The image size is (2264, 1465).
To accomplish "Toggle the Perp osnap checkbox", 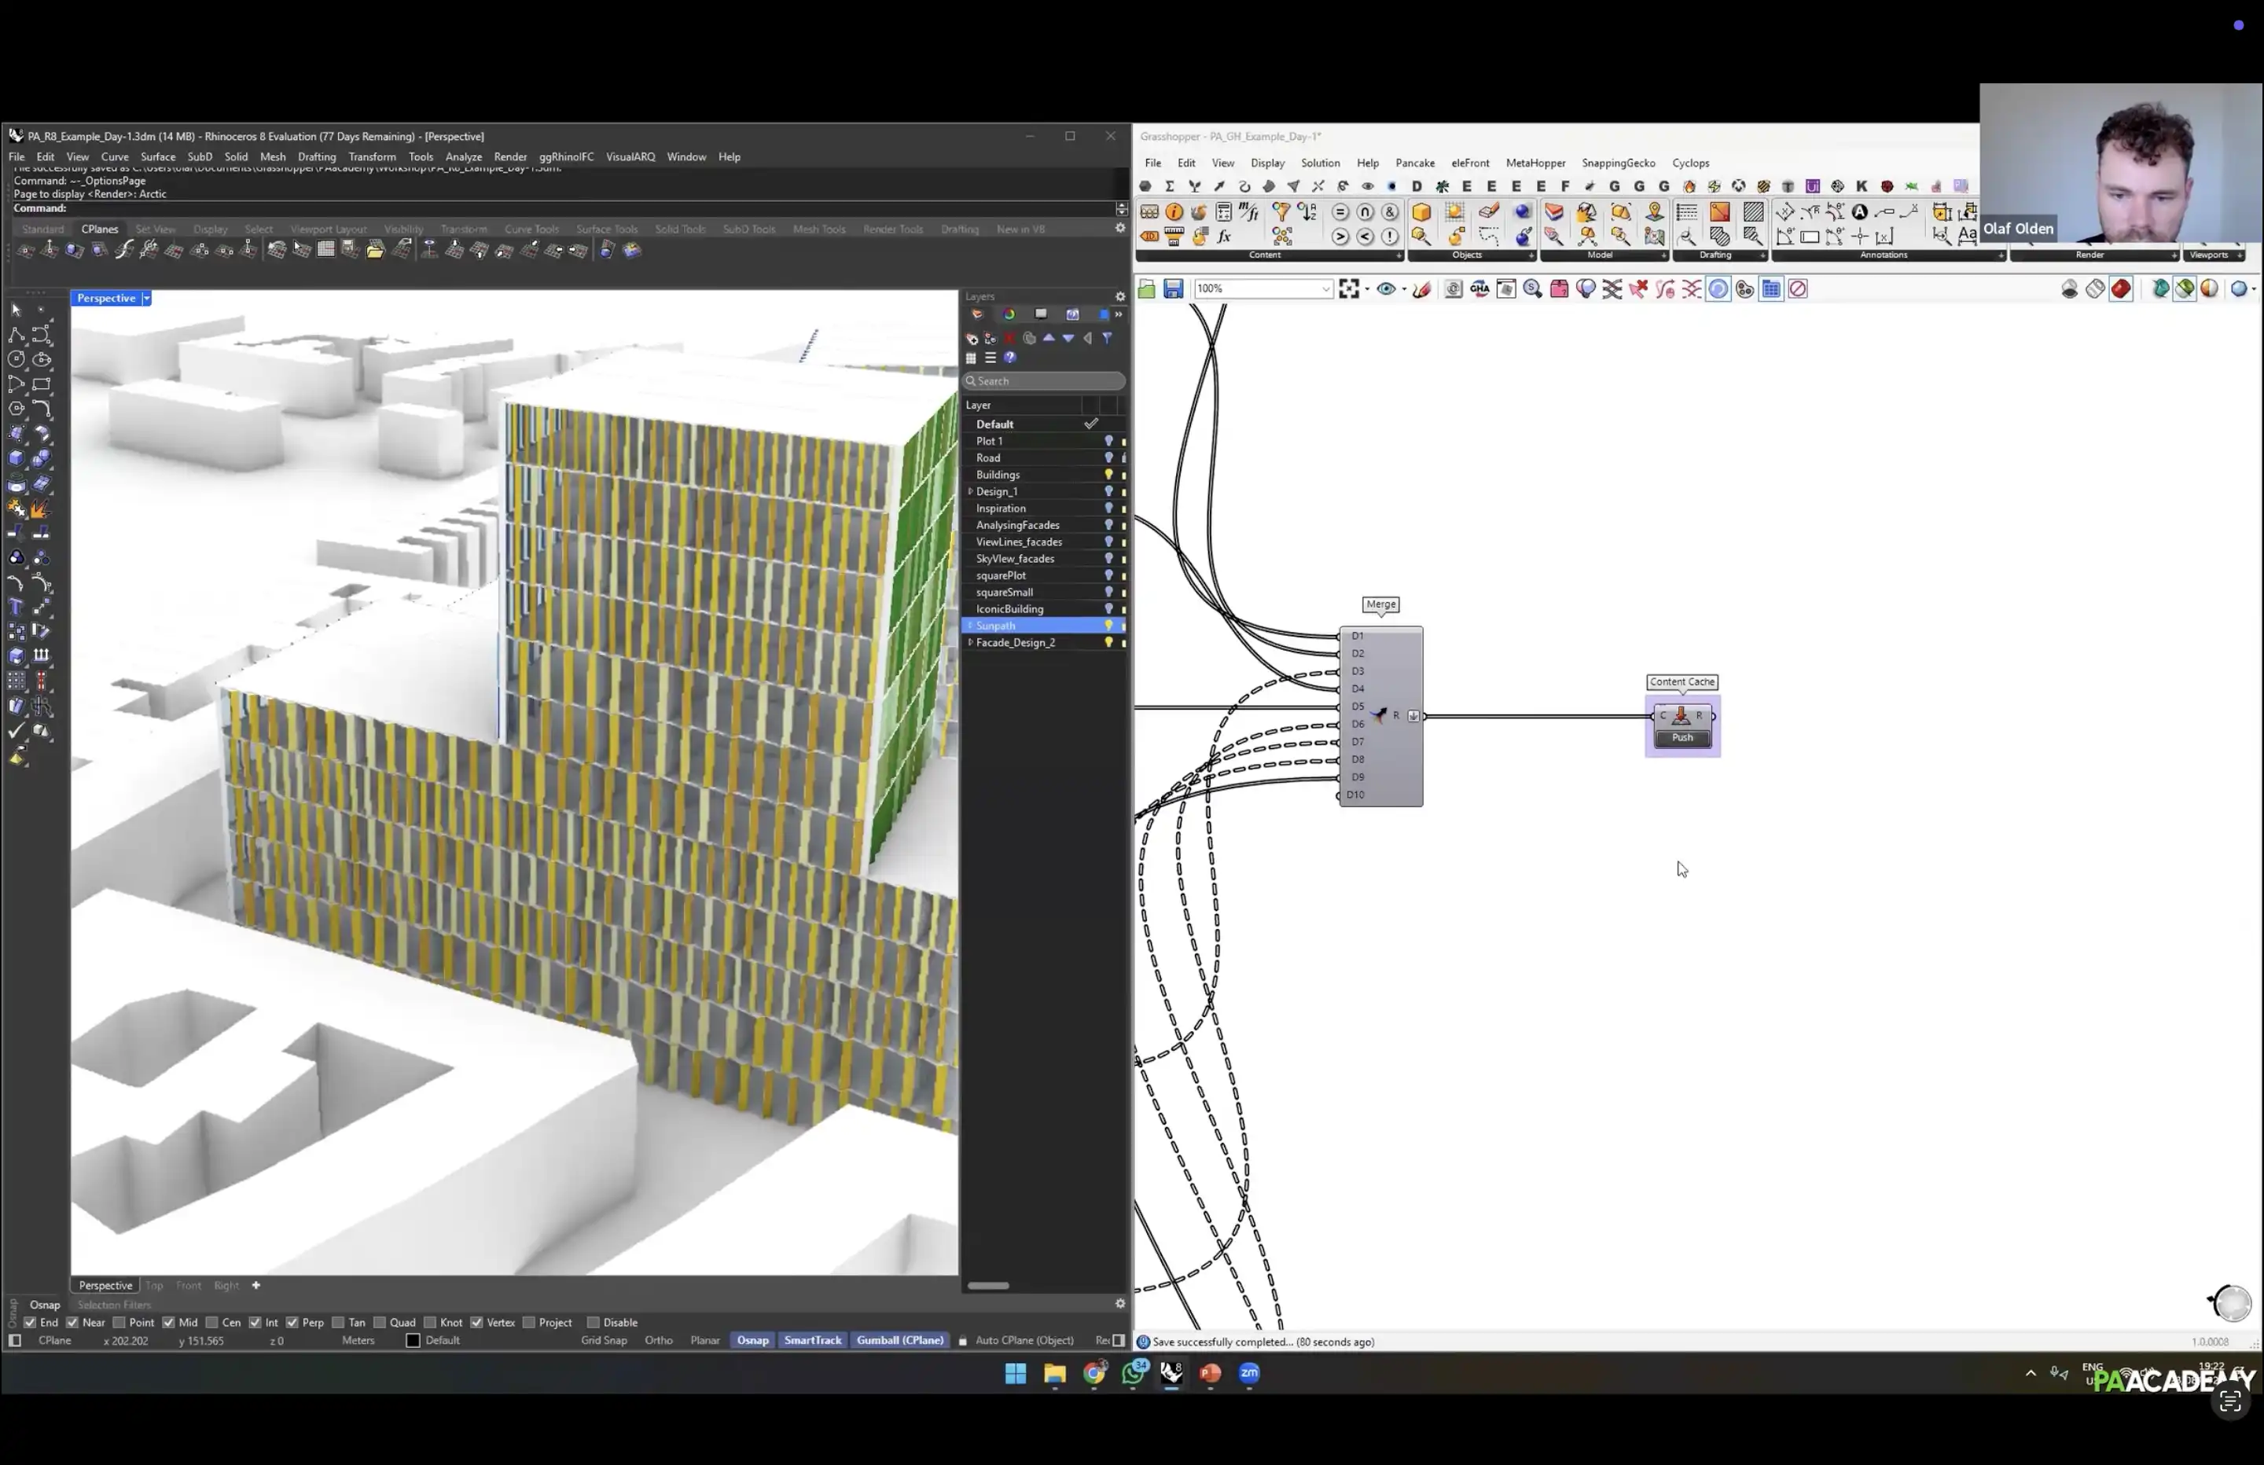I will pyautogui.click(x=293, y=1324).
